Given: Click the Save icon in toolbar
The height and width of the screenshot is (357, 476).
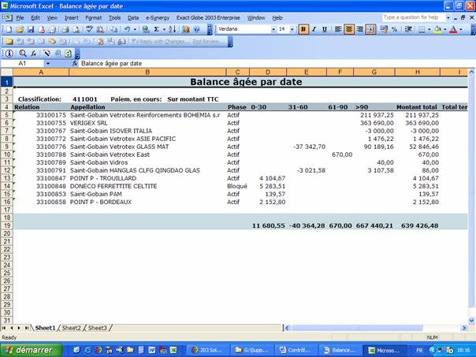Looking at the screenshot, I should 32,29.
